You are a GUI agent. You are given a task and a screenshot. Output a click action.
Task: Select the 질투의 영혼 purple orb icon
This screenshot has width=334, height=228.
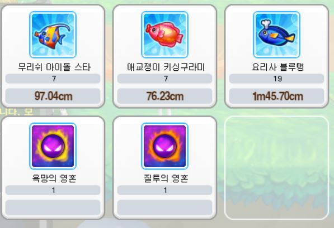(164, 146)
